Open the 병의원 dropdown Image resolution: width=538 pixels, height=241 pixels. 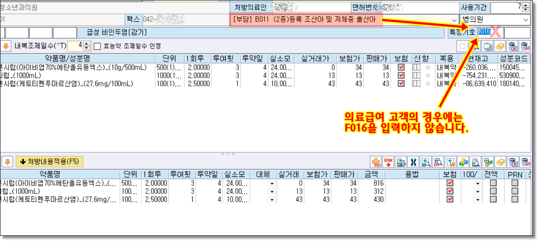click(x=526, y=20)
